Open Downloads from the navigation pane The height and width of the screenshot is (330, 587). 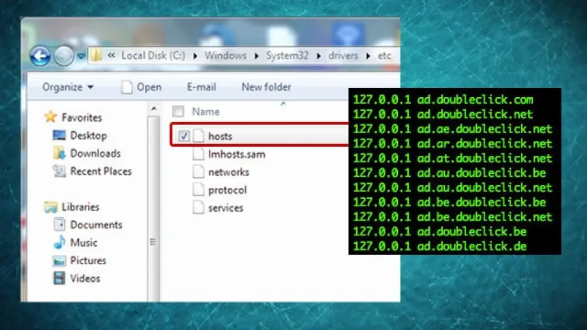click(x=95, y=153)
